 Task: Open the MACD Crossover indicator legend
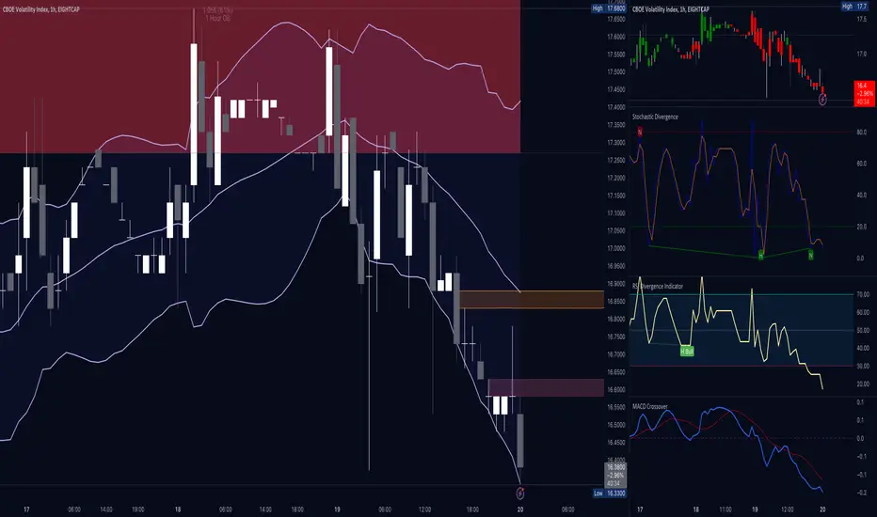pyautogui.click(x=650, y=406)
